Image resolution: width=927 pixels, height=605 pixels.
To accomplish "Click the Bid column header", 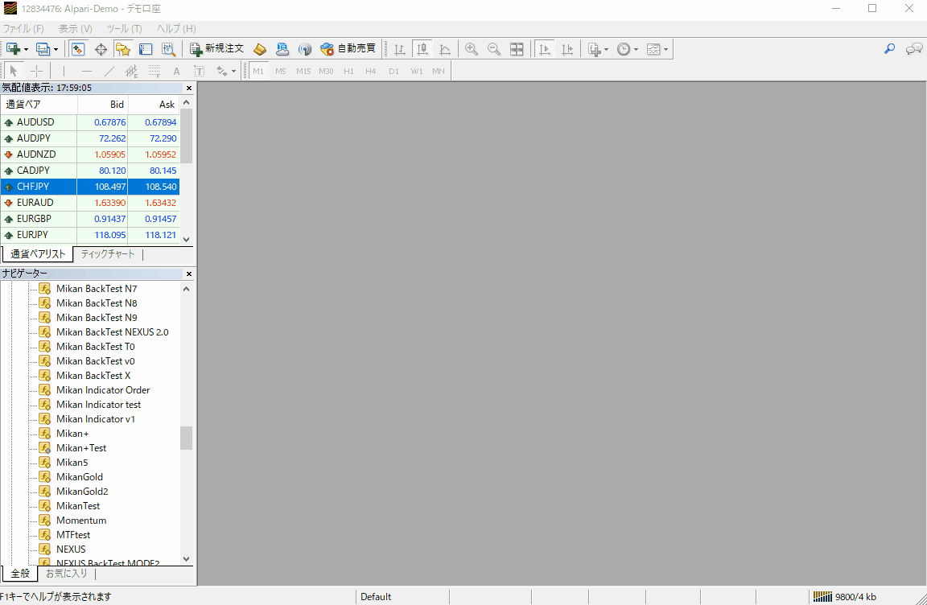I will (x=103, y=105).
